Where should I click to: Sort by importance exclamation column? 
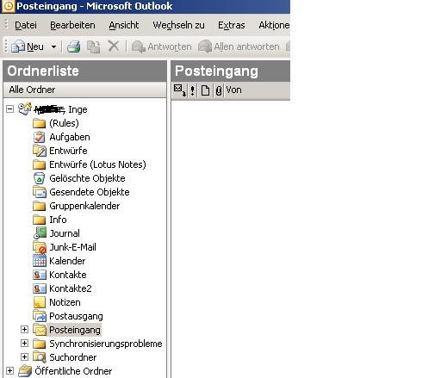[x=192, y=90]
